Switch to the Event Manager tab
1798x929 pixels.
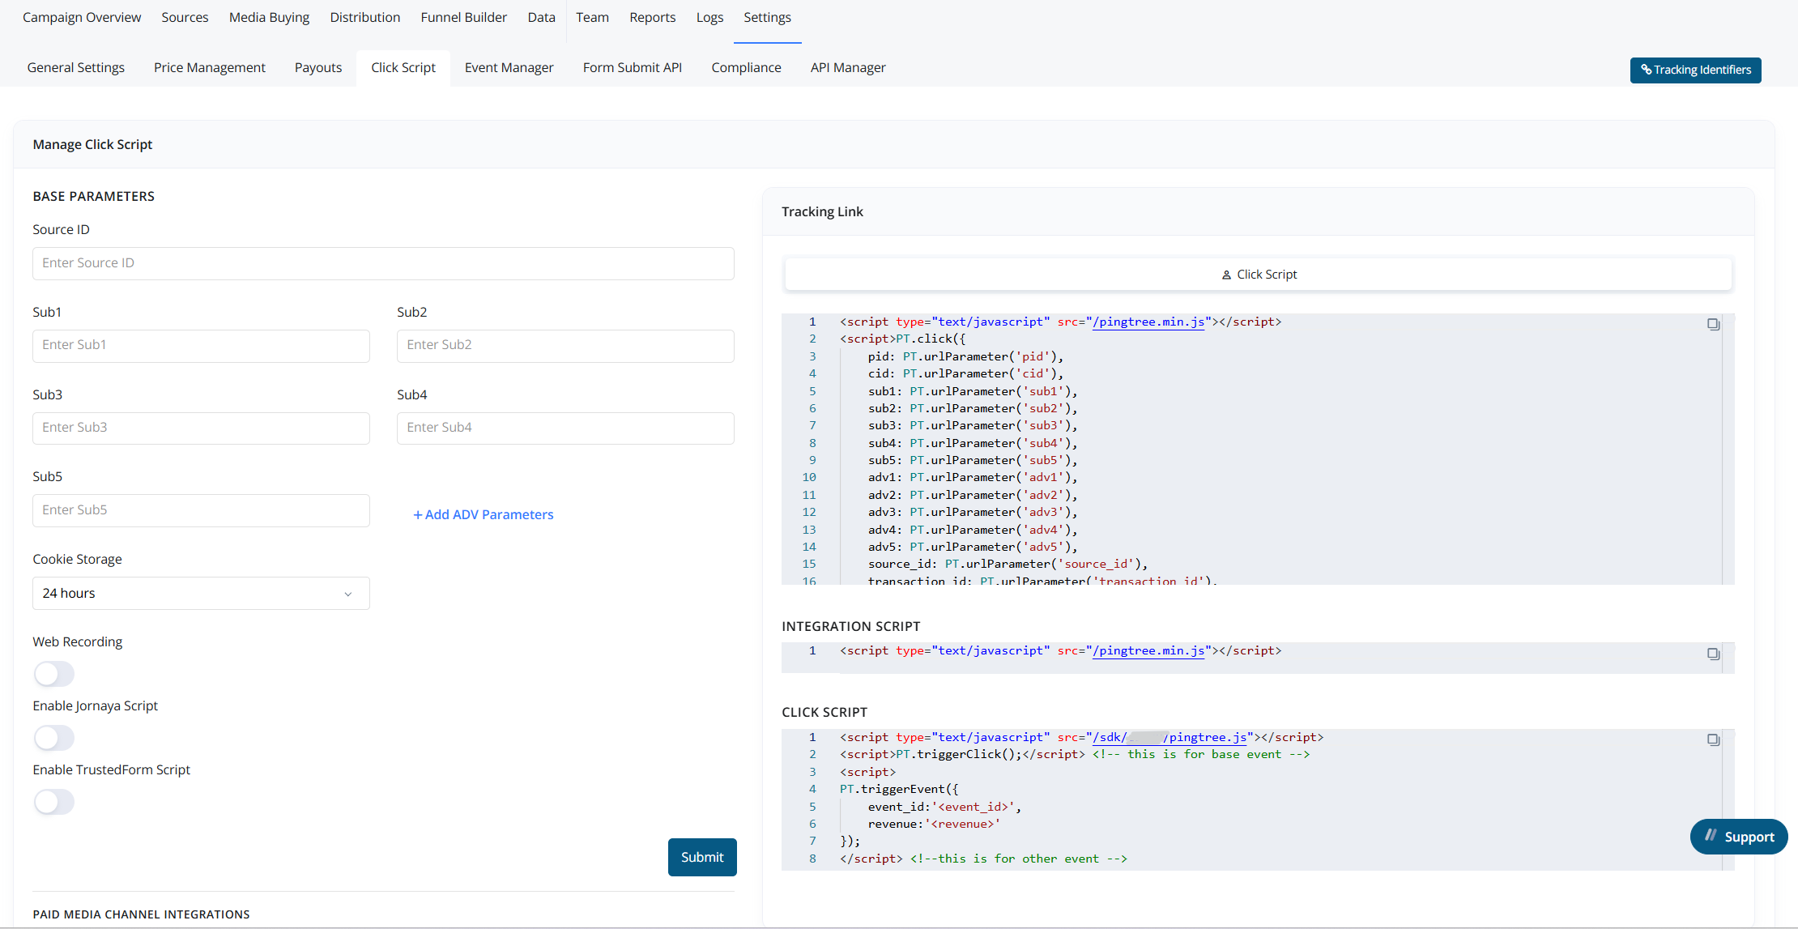509,67
